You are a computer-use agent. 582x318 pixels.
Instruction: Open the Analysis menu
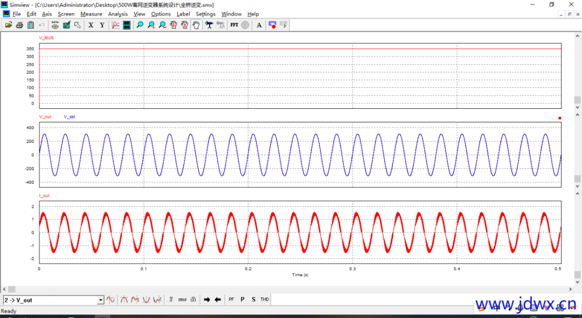tap(118, 14)
